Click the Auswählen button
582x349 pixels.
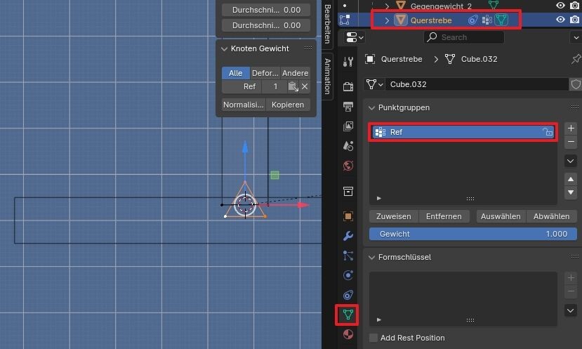coord(501,216)
